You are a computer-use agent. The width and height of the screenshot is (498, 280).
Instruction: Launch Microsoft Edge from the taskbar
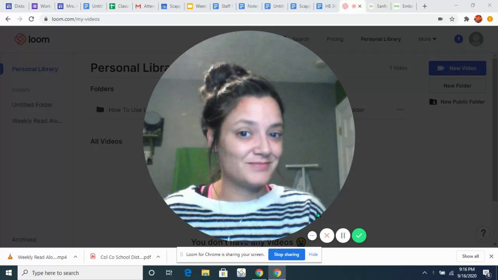(188, 273)
